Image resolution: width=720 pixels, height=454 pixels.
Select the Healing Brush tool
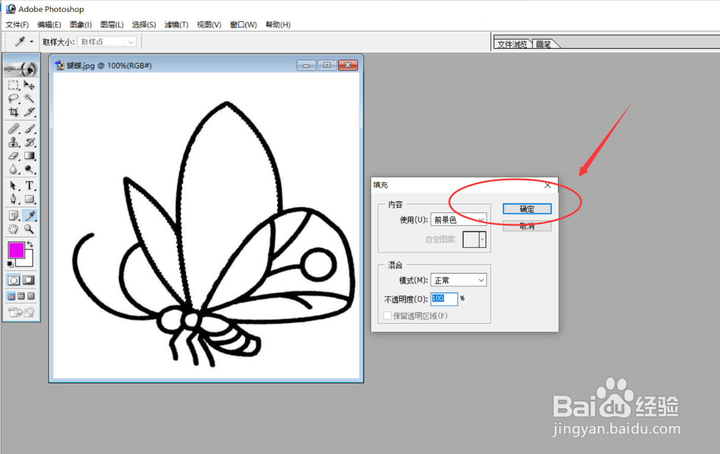click(14, 128)
